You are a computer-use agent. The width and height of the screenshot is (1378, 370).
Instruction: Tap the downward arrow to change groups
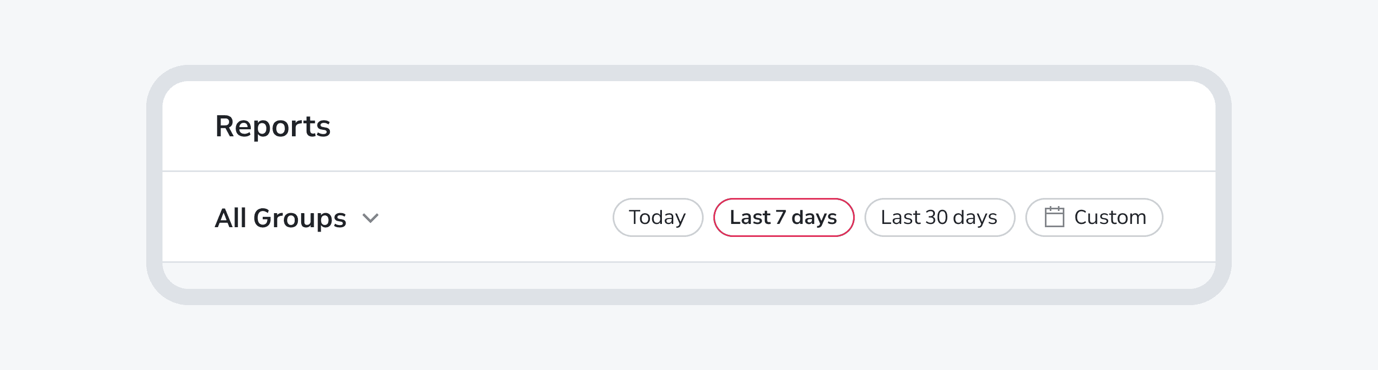click(370, 218)
